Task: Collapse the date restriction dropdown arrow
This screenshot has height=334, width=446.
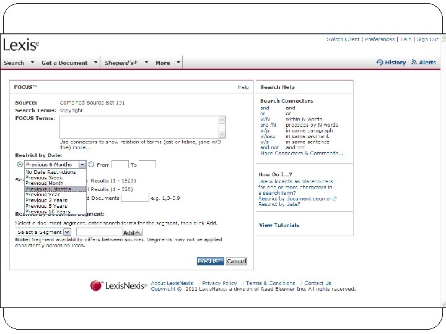Action: 82,165
